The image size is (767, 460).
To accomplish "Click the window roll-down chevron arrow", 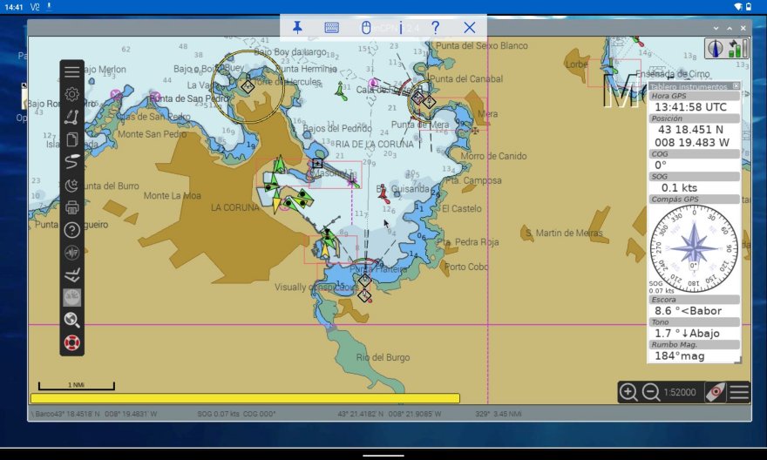I will click(716, 28).
